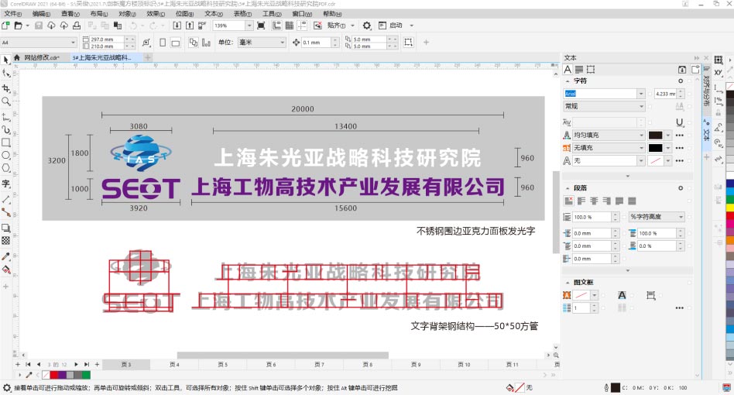Select no horizontal alignment button
734x395 pixels.
[569, 201]
